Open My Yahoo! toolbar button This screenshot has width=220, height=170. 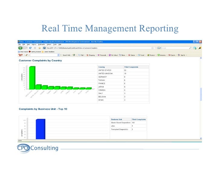(x=113, y=55)
